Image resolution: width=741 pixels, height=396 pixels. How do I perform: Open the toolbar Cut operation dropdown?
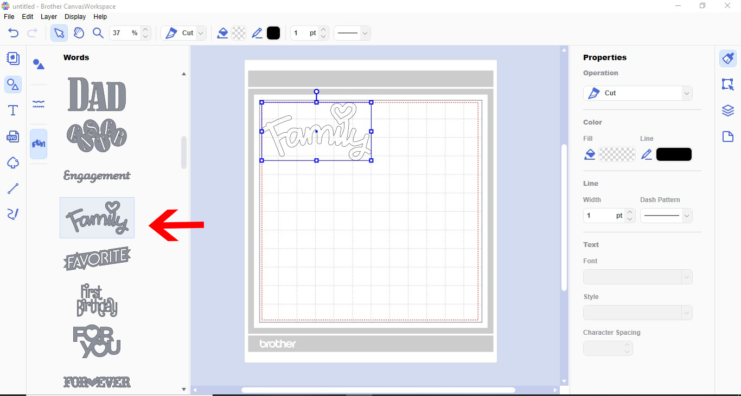(x=184, y=33)
